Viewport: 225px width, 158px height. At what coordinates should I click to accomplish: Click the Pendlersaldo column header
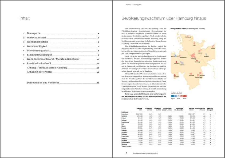click(179, 109)
